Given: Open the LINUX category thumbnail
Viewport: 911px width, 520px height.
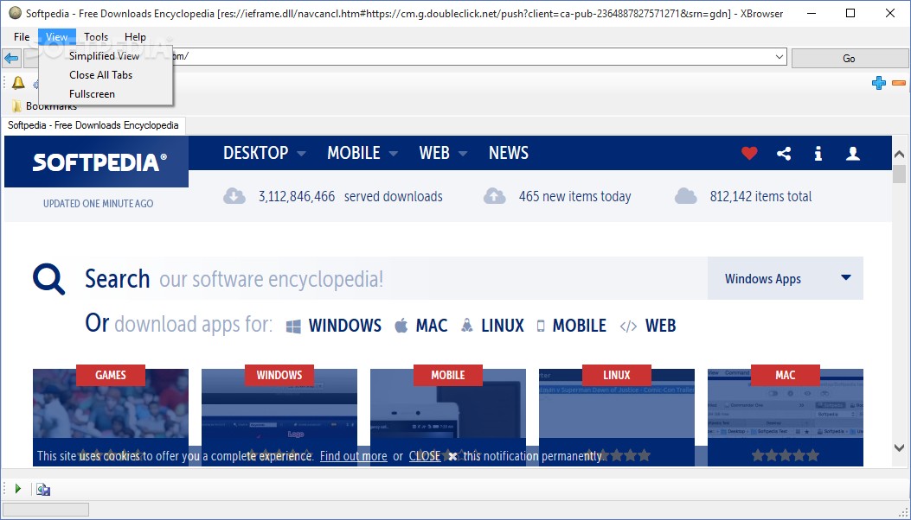Looking at the screenshot, I should (x=617, y=417).
